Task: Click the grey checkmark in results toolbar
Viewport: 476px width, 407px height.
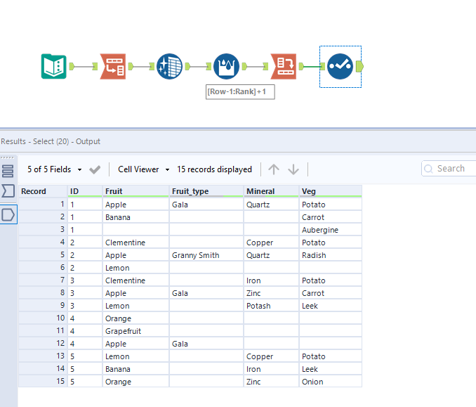Action: 95,169
